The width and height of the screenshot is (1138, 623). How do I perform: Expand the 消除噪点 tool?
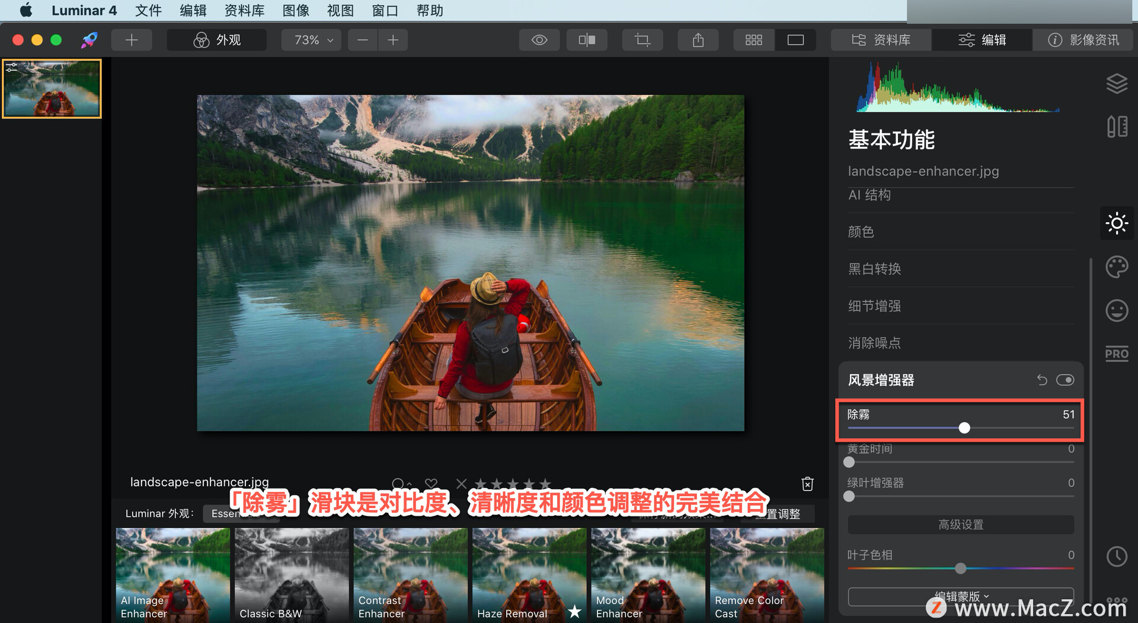pyautogui.click(x=961, y=343)
